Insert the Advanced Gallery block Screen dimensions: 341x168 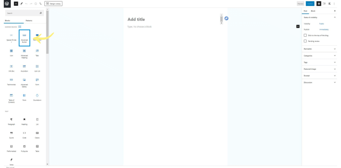24,83
